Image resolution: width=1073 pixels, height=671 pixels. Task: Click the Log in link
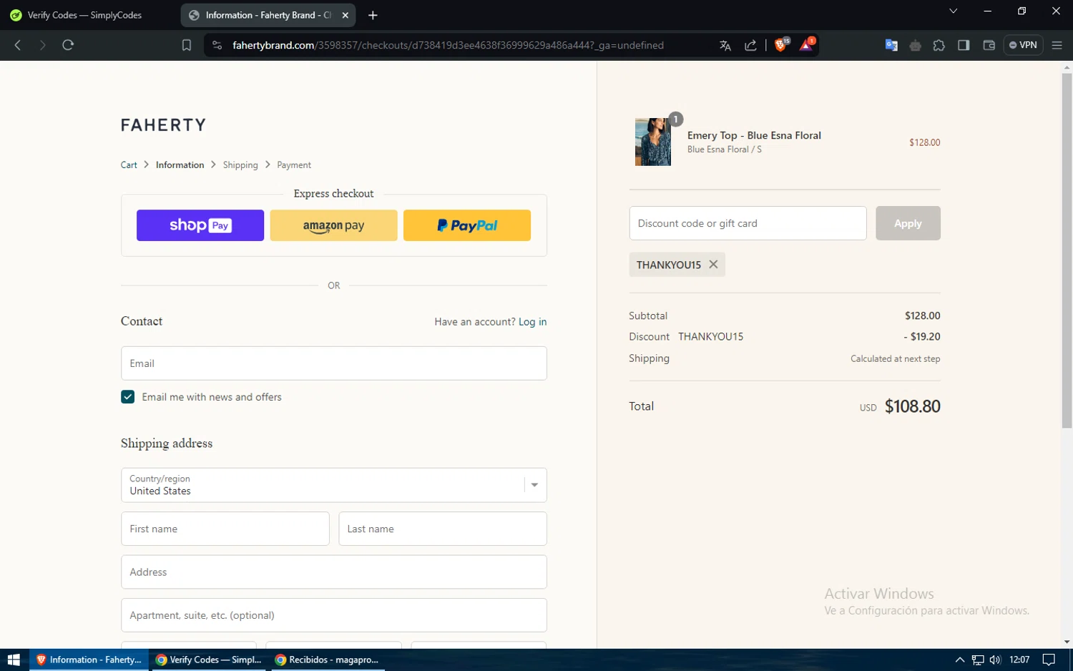coord(532,322)
